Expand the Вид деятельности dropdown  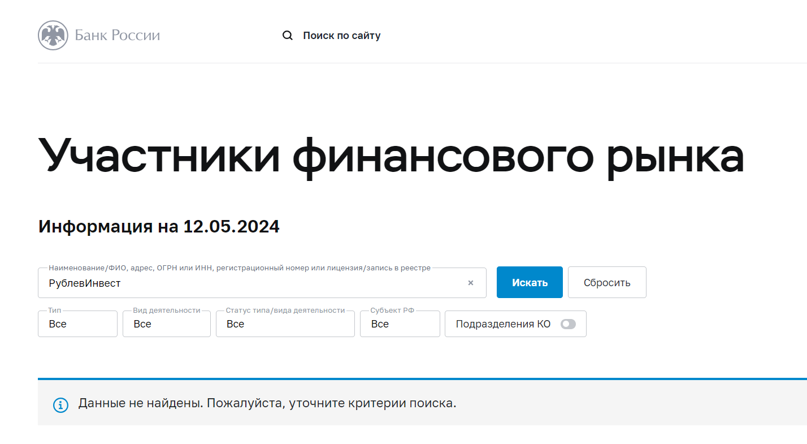coord(167,324)
